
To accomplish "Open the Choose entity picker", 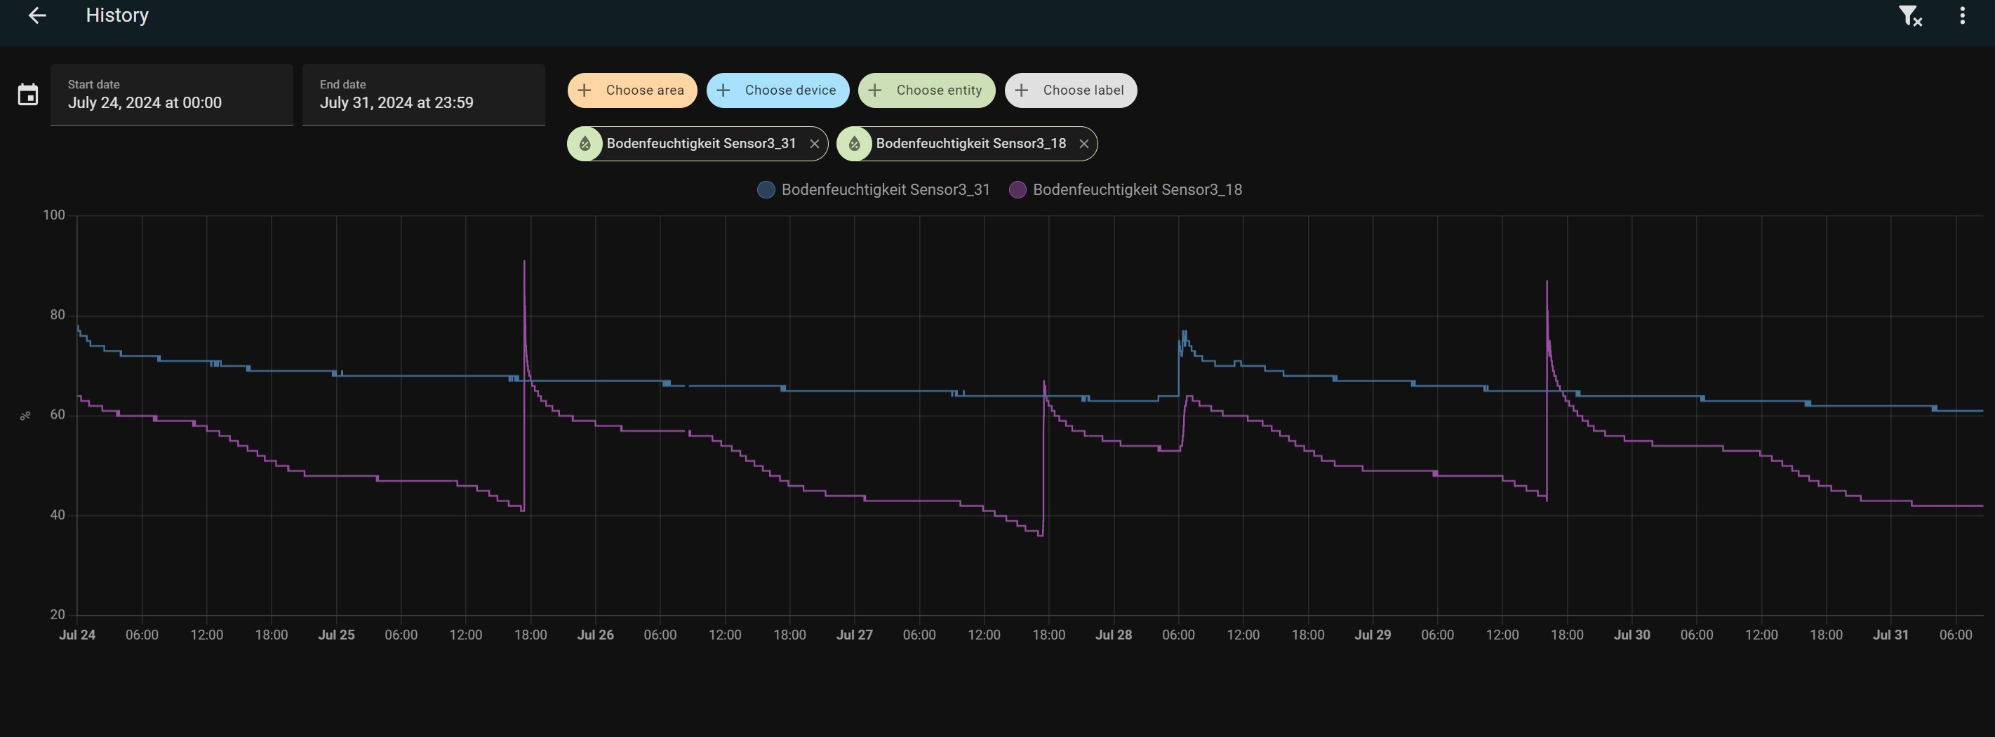I will click(x=926, y=90).
